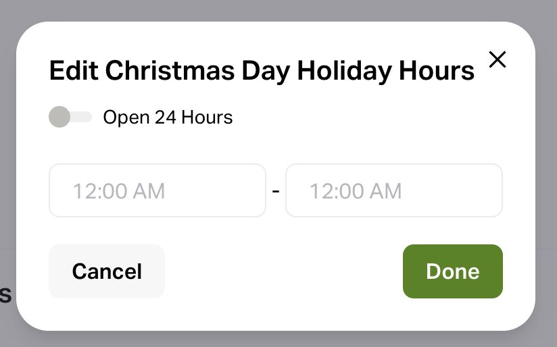Click the closing time input field
Image resolution: width=557 pixels, height=347 pixels.
click(x=394, y=191)
